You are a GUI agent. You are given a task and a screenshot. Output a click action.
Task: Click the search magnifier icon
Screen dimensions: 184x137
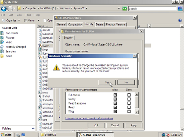pos(180,8)
